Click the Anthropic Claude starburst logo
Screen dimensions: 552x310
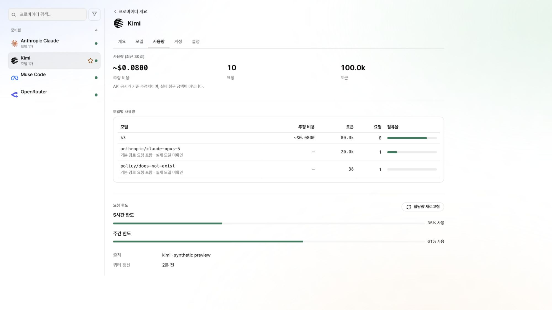pos(15,43)
